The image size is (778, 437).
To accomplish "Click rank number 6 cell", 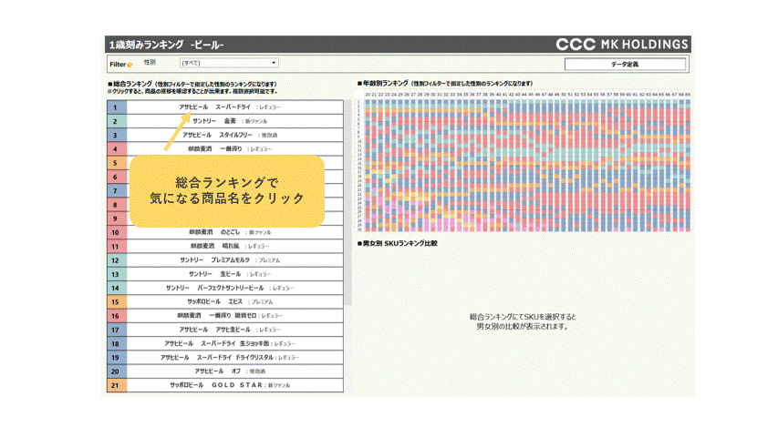I will click(x=117, y=177).
